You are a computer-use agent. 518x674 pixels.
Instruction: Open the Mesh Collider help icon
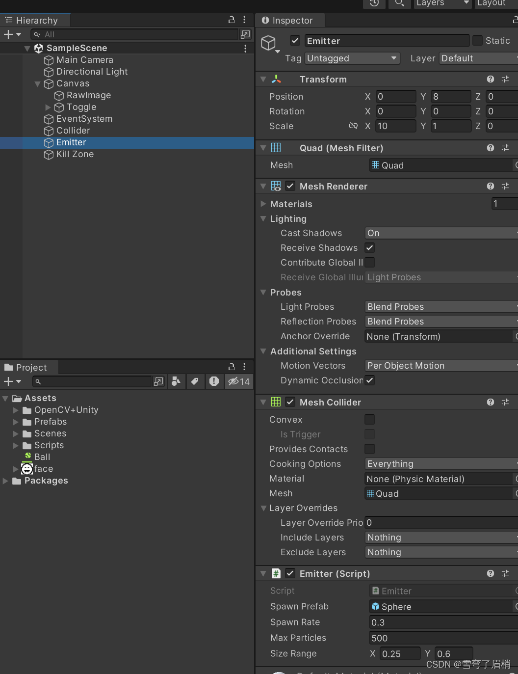[x=491, y=403]
